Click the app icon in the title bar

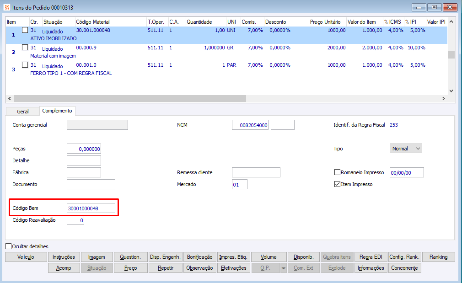click(6, 7)
